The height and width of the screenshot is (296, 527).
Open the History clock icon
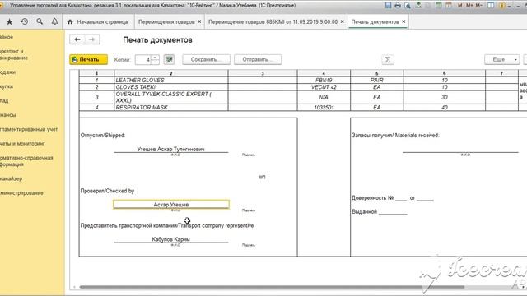[25, 22]
